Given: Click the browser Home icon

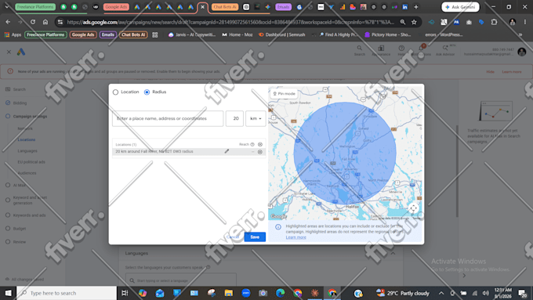Looking at the screenshot, I should point(45,22).
